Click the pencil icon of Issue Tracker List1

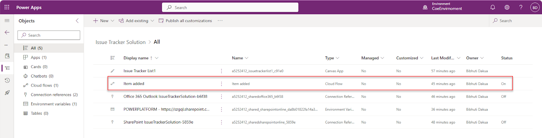(x=112, y=71)
